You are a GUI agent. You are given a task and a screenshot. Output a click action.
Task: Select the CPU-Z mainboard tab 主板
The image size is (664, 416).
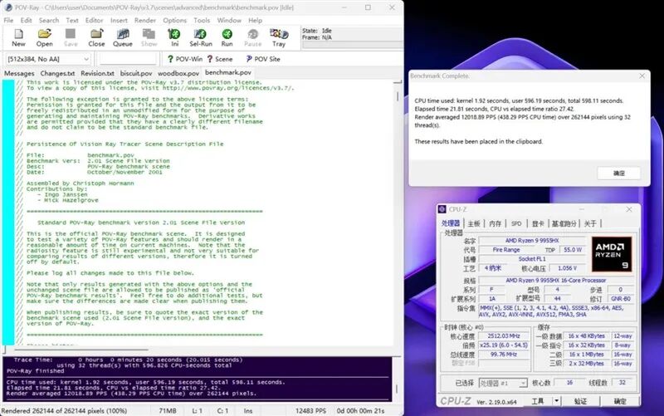pos(474,223)
